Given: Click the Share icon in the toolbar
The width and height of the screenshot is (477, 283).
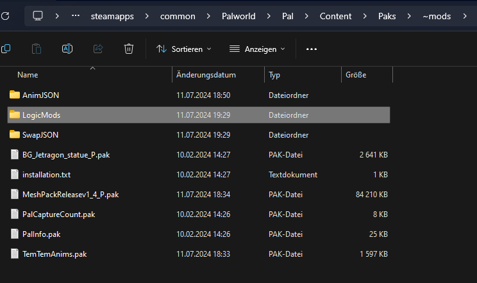Looking at the screenshot, I should point(98,49).
